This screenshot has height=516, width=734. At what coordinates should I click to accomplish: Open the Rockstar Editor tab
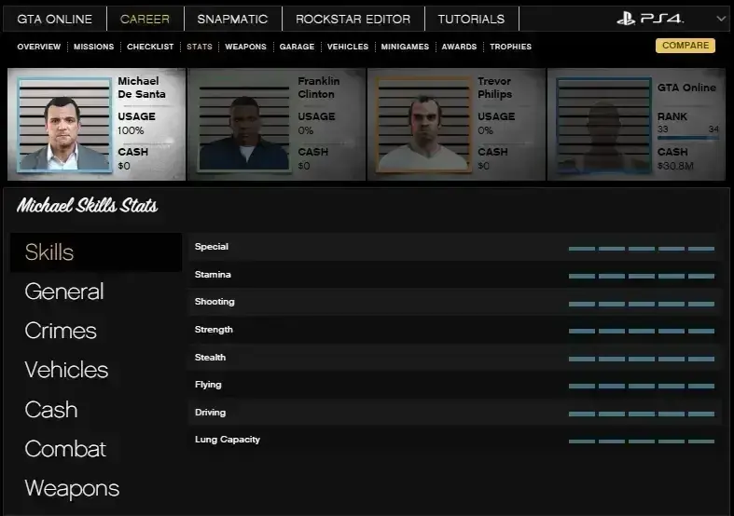coord(353,19)
